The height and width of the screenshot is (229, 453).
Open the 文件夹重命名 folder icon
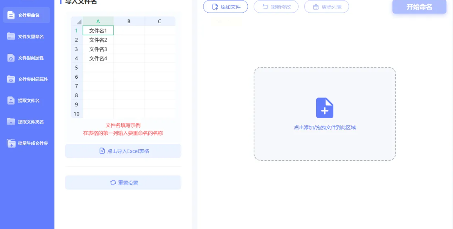[11, 36]
